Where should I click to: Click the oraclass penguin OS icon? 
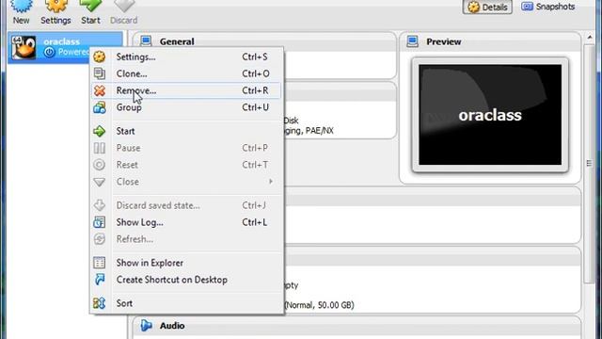click(24, 47)
